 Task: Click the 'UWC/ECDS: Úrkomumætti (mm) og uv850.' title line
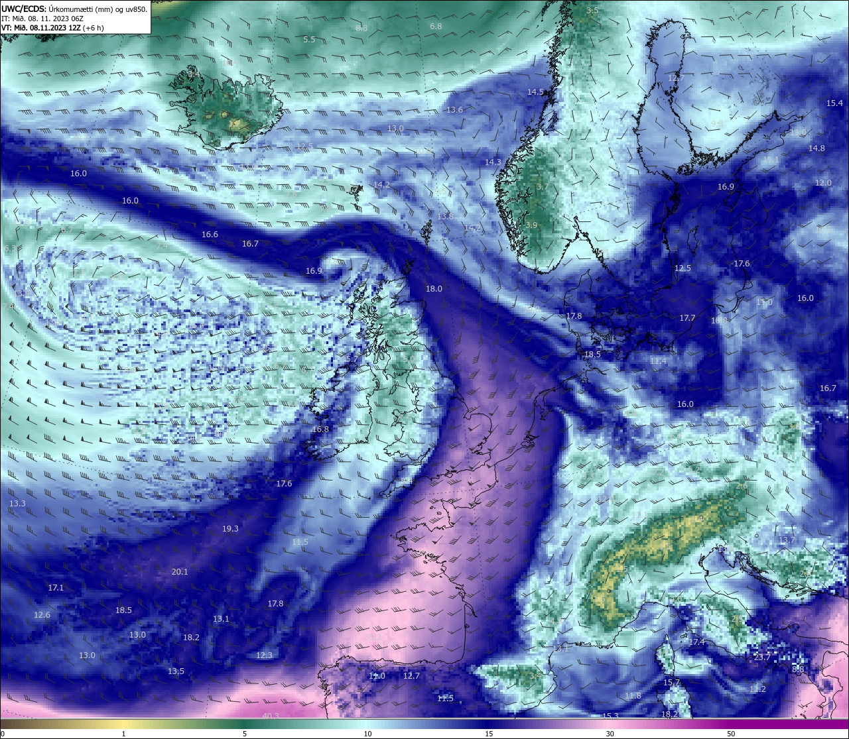pyautogui.click(x=74, y=9)
